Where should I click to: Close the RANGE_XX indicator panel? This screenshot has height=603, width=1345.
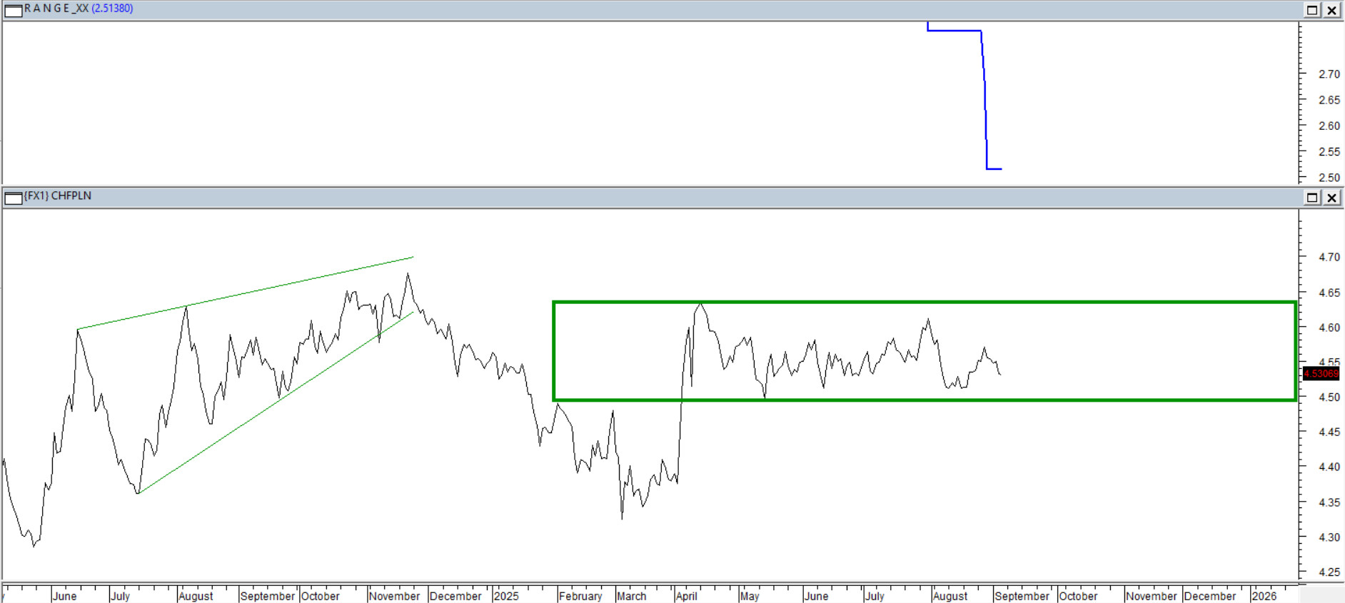pyautogui.click(x=1332, y=10)
